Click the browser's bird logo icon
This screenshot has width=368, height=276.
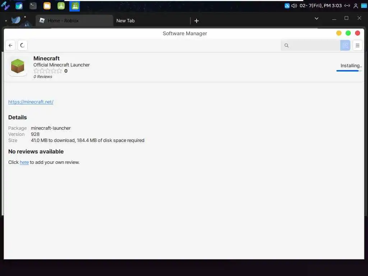16,20
